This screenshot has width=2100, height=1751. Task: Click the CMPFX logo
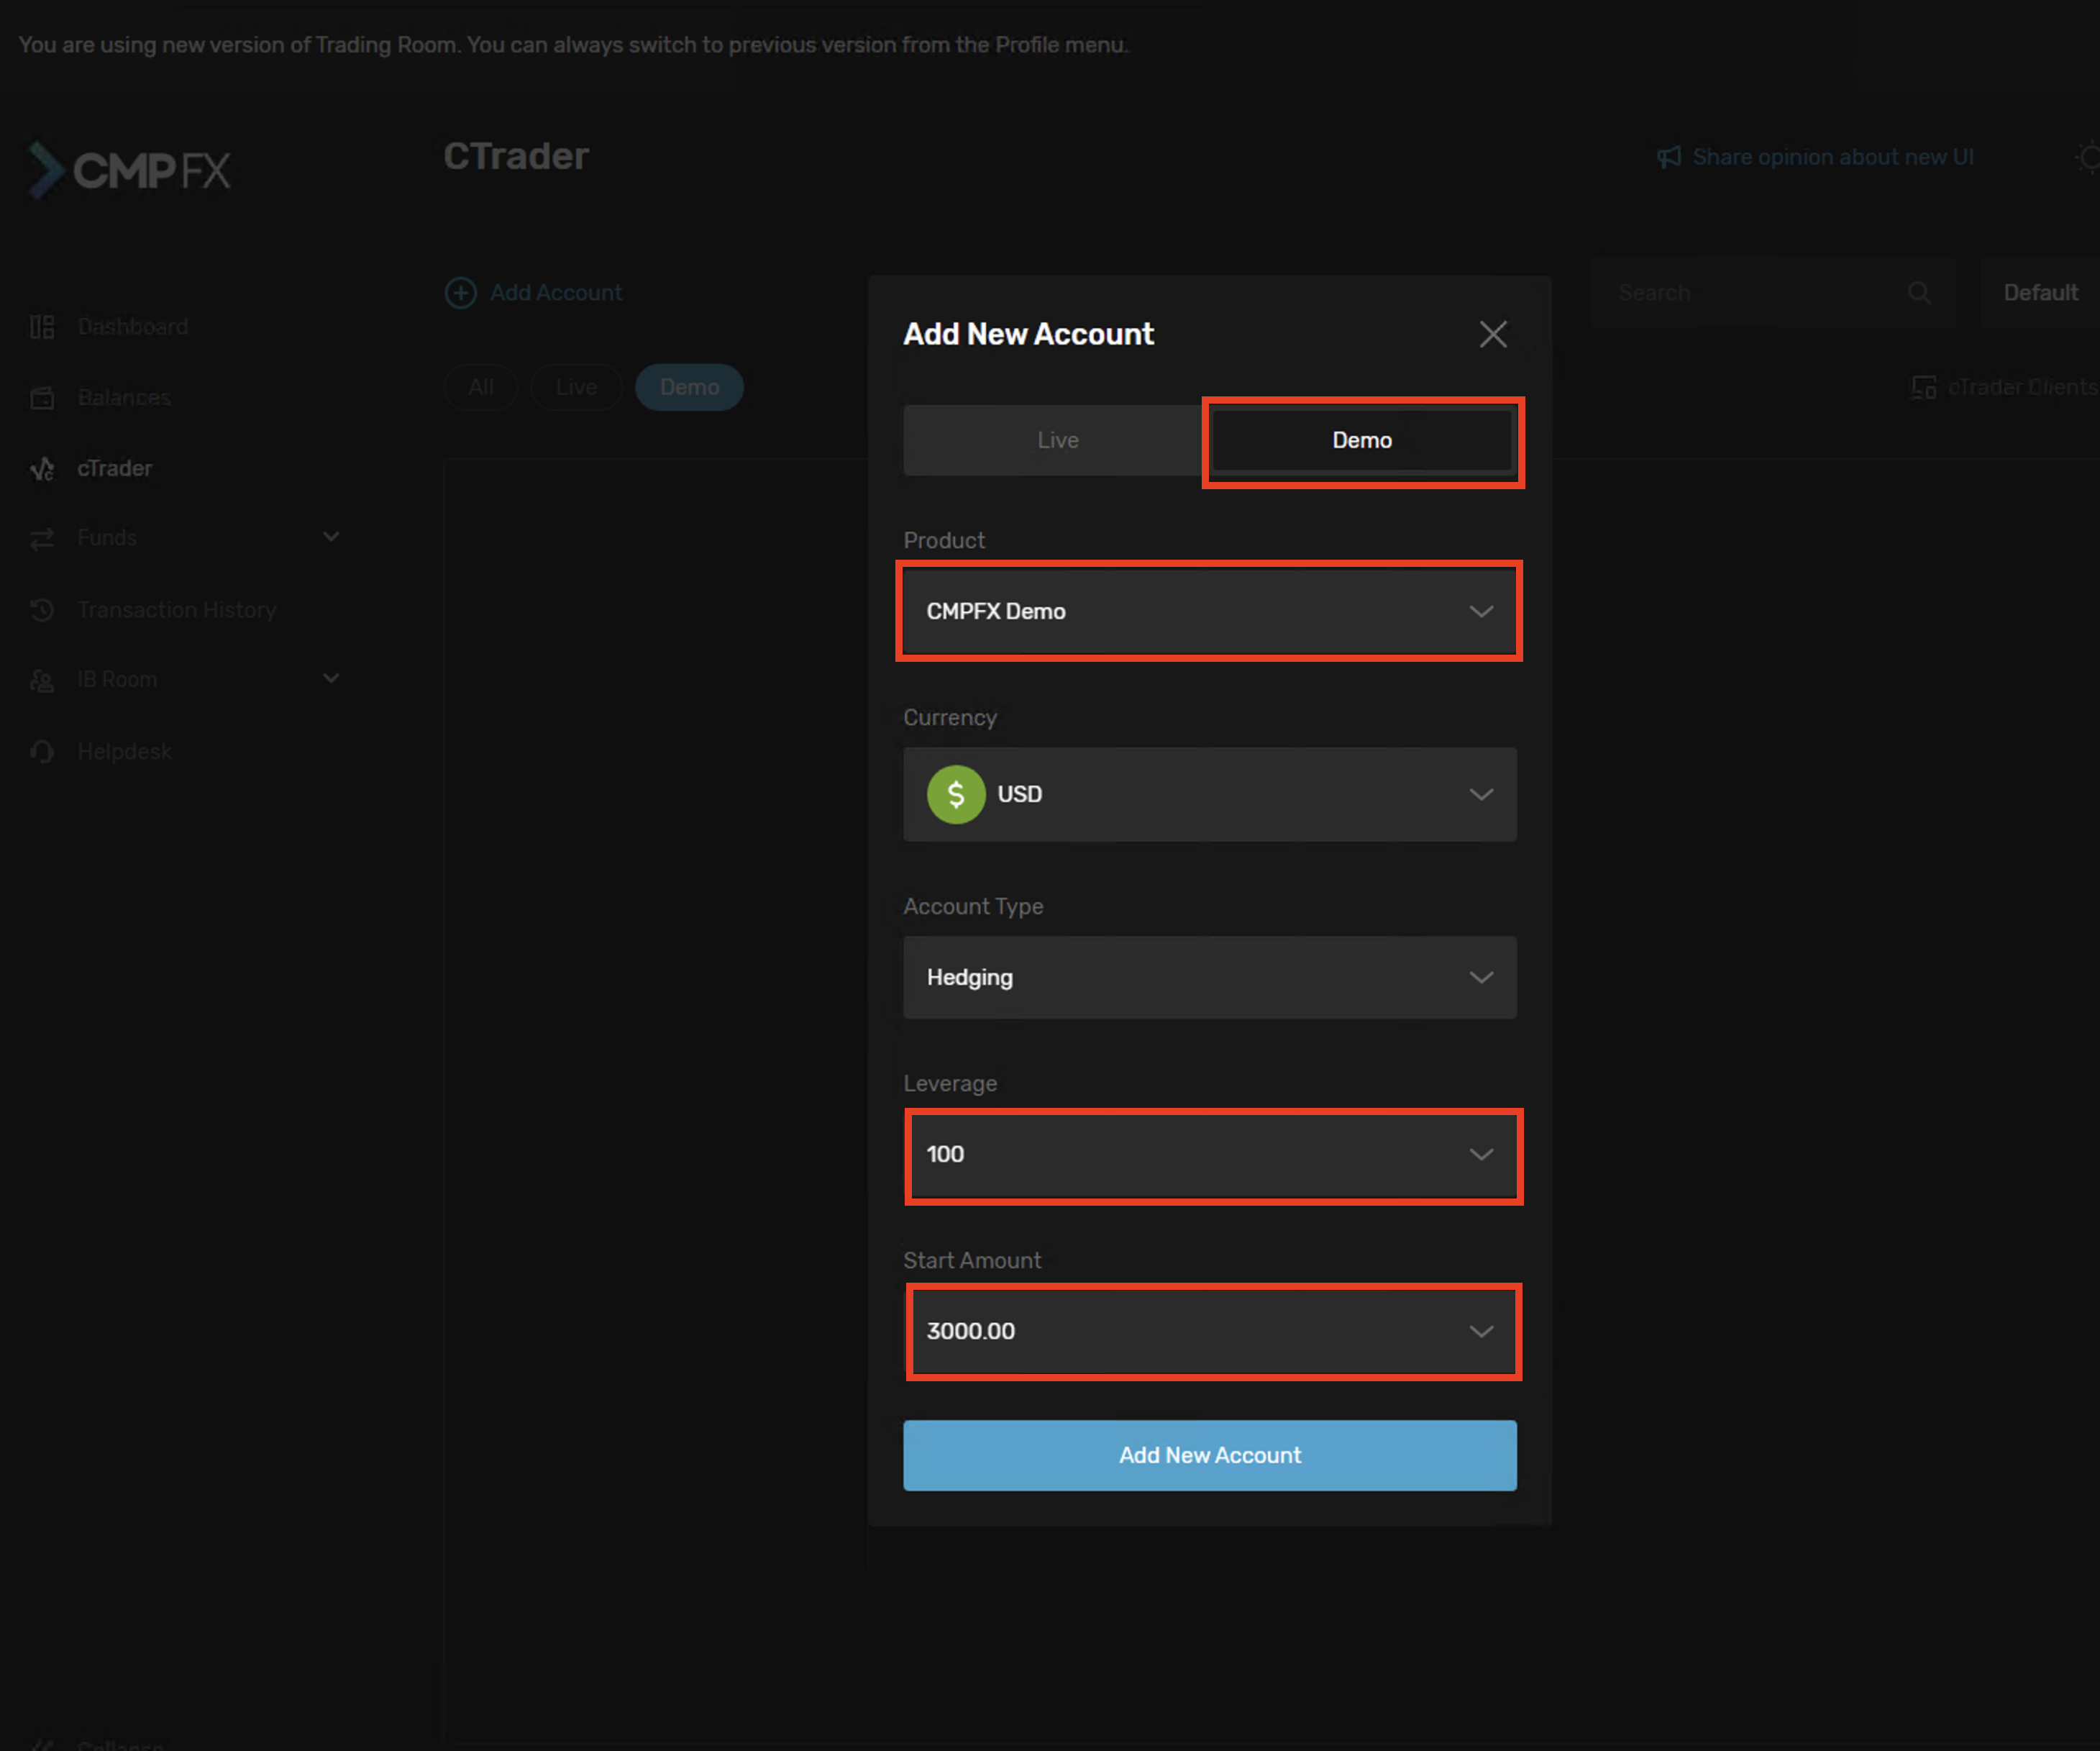[x=129, y=170]
